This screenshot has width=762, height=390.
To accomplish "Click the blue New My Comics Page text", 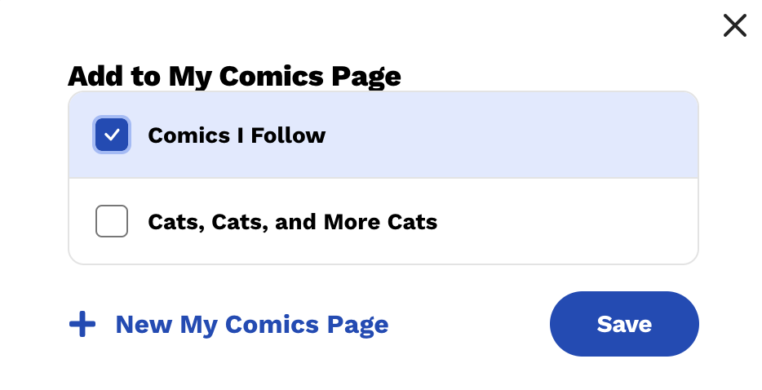I will pyautogui.click(x=252, y=325).
